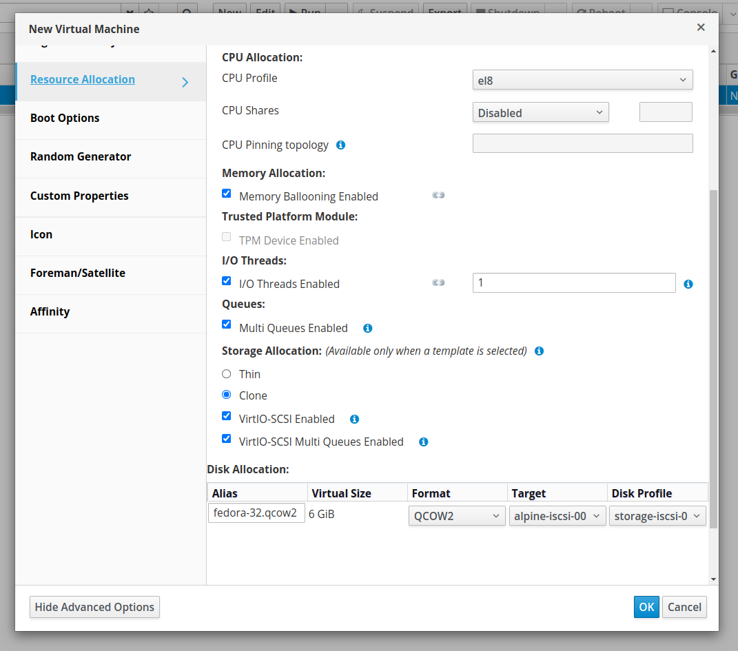The width and height of the screenshot is (738, 651).
Task: Select the Thin storage allocation option
Action: coord(227,374)
